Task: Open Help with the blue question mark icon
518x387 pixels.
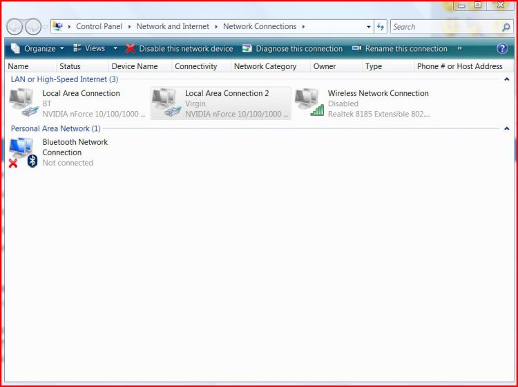Action: [x=502, y=48]
